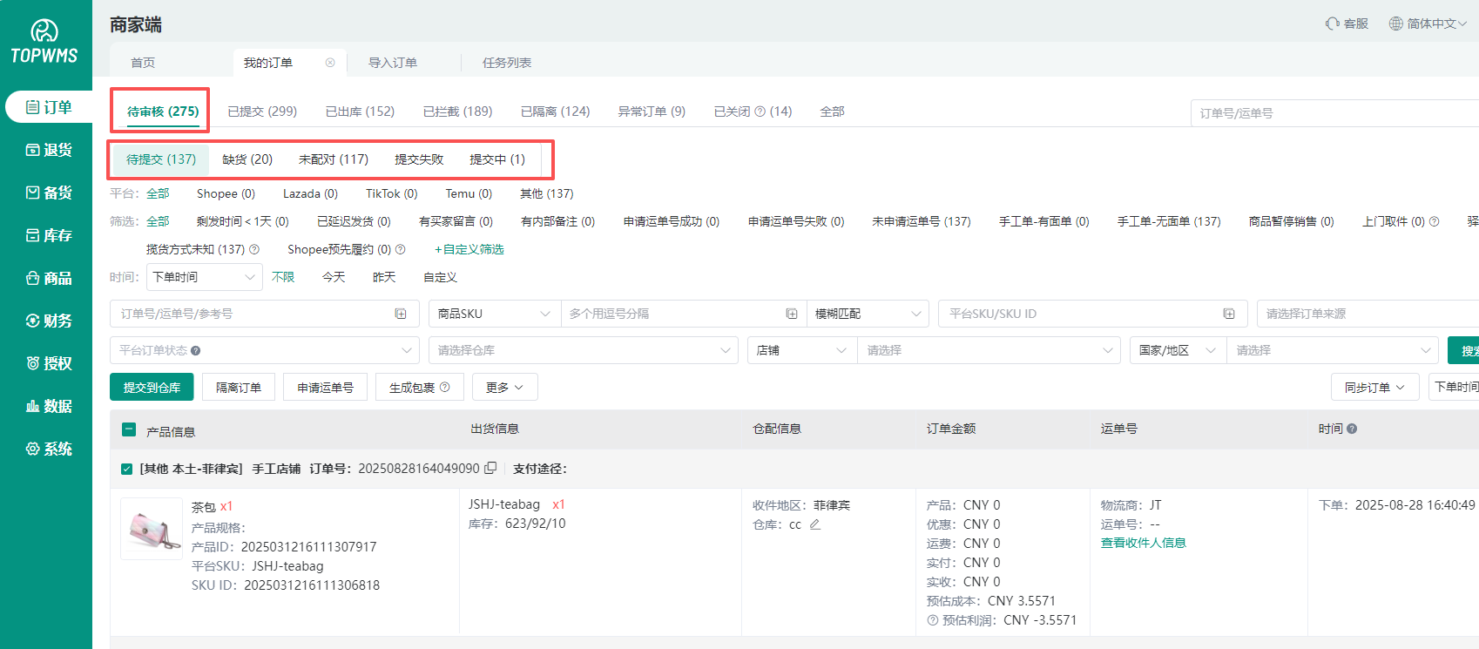This screenshot has width=1479, height=649.
Task: Click help icon beside 揽货方式未知 filter
Action: (x=254, y=249)
